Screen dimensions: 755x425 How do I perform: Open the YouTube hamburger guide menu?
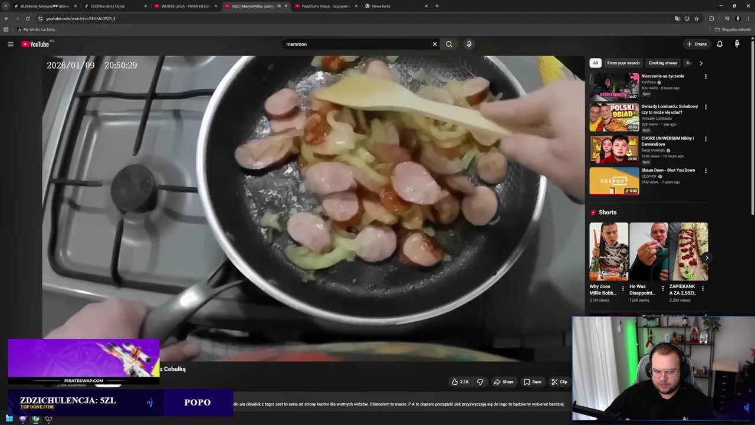pos(10,44)
